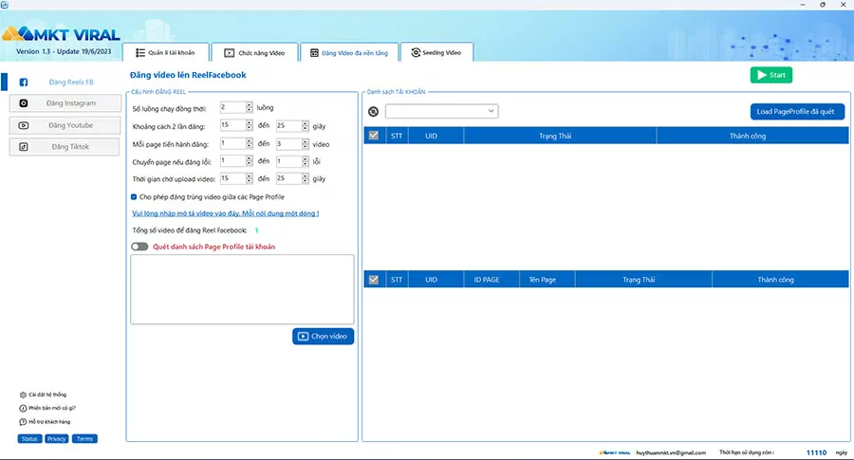Click the video description input link
Screen dimensions: 854x460
pos(226,213)
